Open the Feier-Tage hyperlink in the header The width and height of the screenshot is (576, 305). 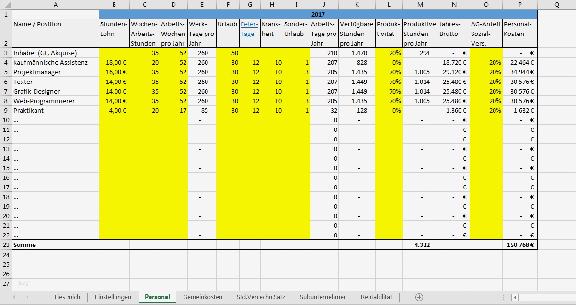pyautogui.click(x=250, y=29)
